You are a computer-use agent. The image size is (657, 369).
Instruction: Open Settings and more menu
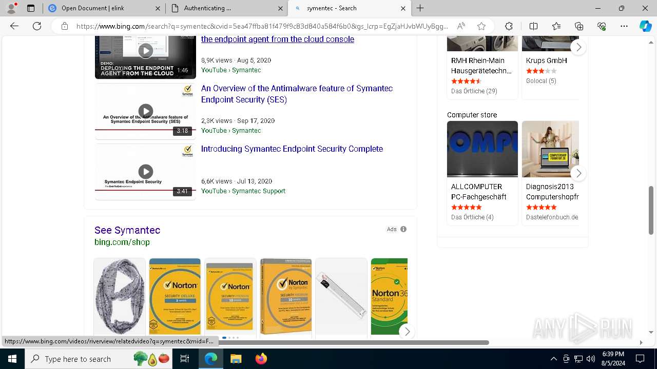coord(624,26)
